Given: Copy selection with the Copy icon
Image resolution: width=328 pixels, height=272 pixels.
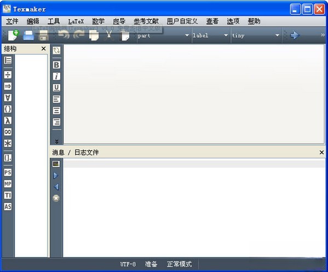Looking at the screenshot, I should point(94,35).
